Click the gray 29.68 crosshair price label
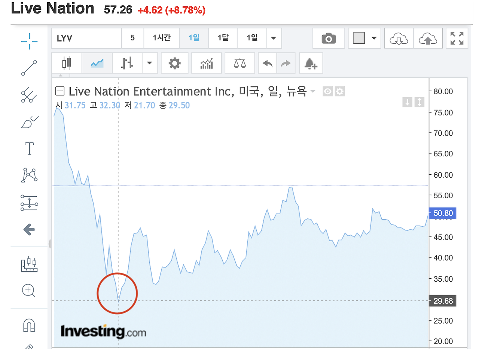 pyautogui.click(x=443, y=301)
